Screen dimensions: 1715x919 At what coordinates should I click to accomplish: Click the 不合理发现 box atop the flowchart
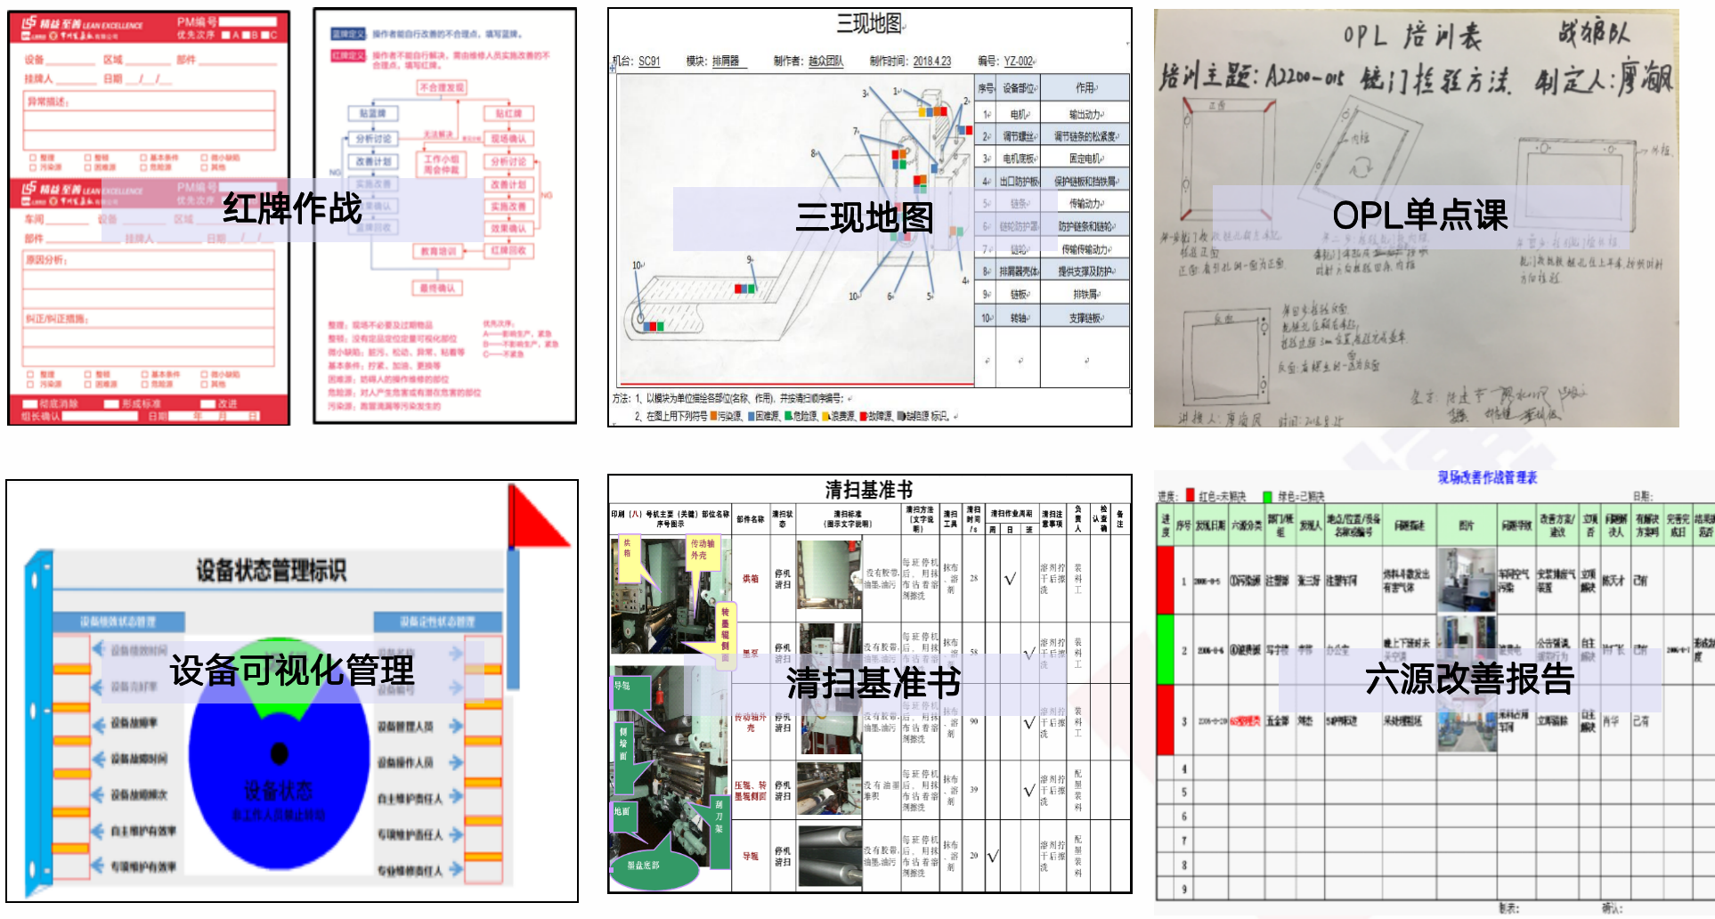[442, 87]
